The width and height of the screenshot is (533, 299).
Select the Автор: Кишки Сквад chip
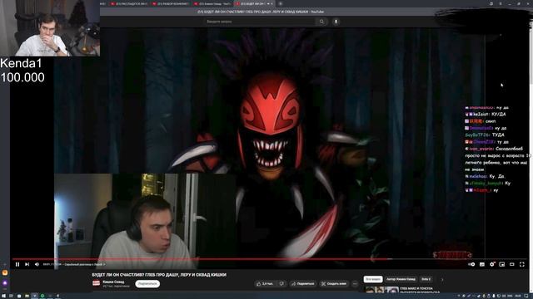point(401,279)
